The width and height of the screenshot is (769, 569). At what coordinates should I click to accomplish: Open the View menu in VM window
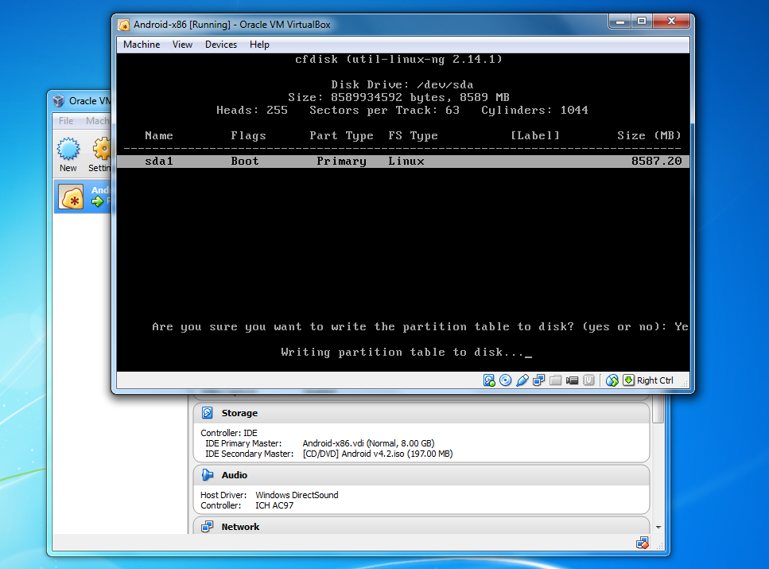pyautogui.click(x=182, y=45)
